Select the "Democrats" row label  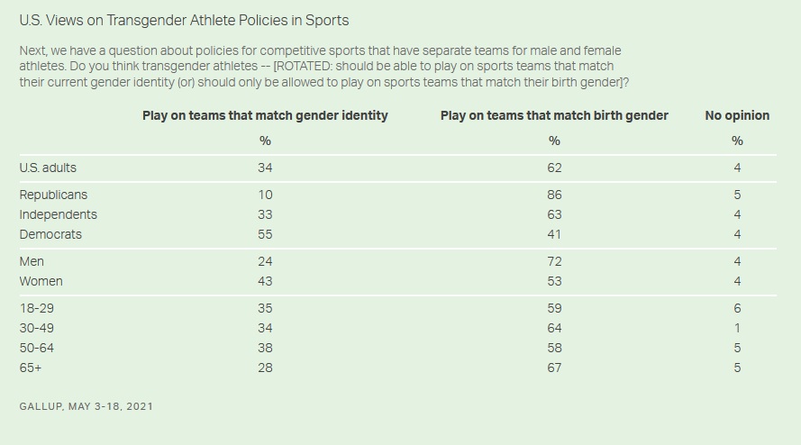(50, 234)
